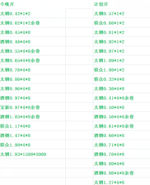Select cell 联众0.32*4*8
150x185 pixels.
click(x=121, y=79)
